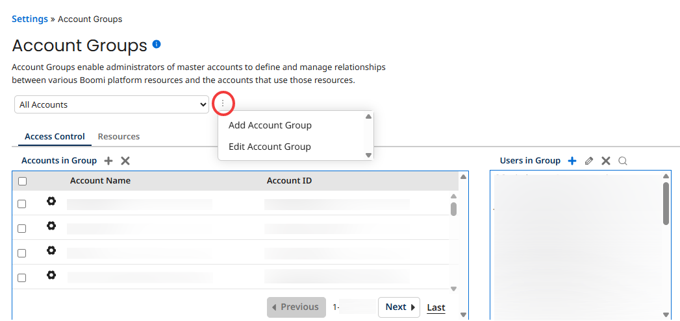Click the gear icon in the first account row

coord(51,201)
